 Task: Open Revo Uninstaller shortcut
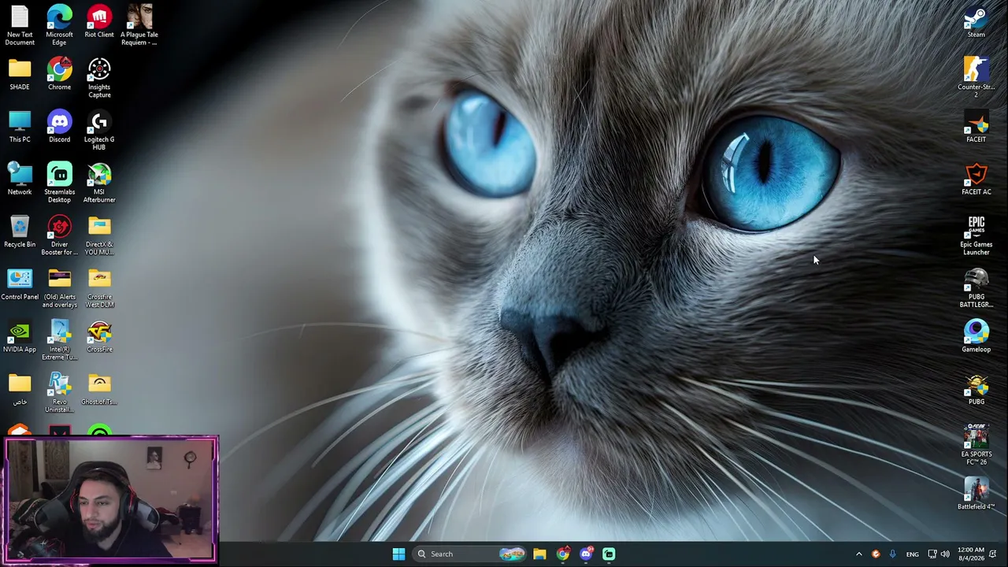tap(59, 393)
